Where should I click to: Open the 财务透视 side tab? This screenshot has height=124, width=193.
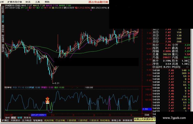[3, 38]
